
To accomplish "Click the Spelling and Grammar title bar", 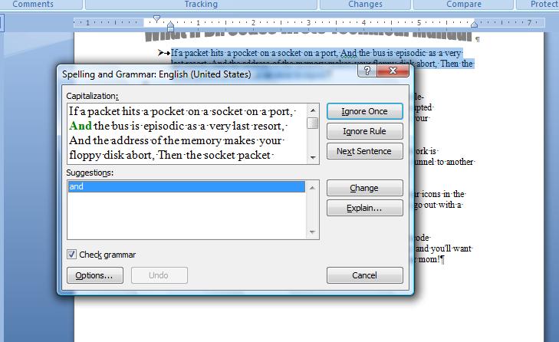I will tap(207, 74).
